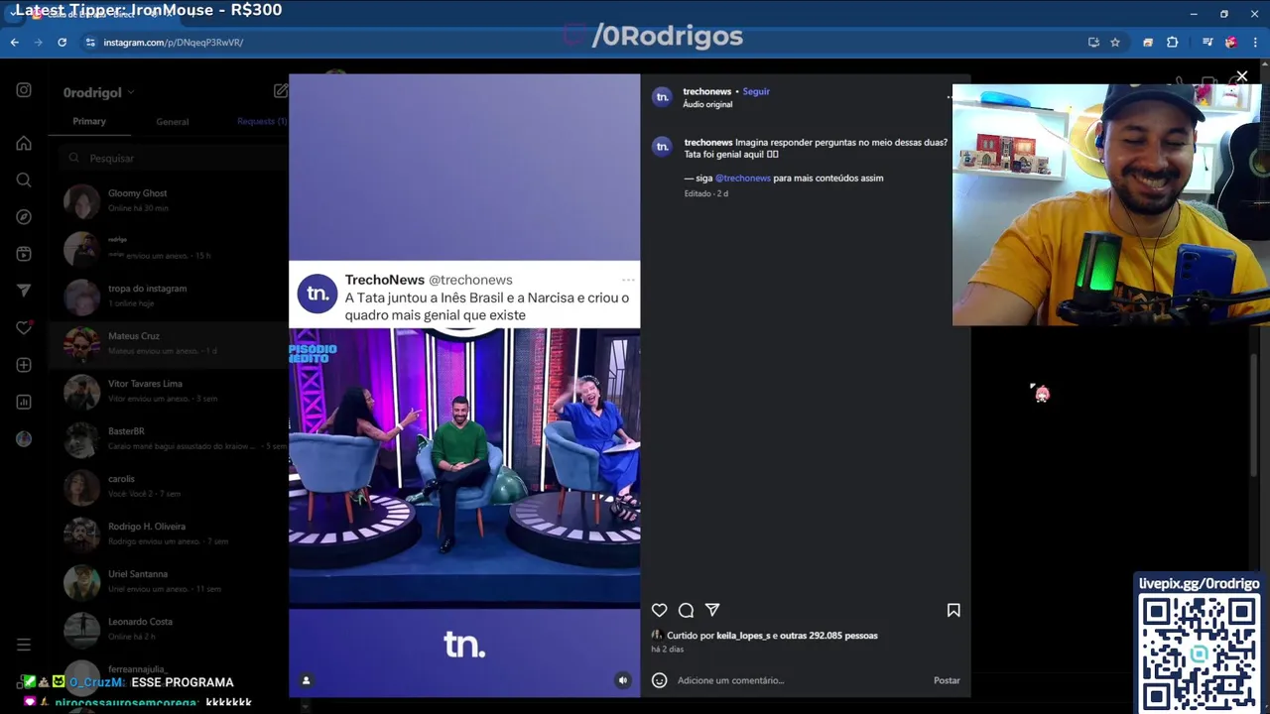Image resolution: width=1270 pixels, height=714 pixels.
Task: Click the trechonews avatar beside the caption
Action: (x=662, y=147)
